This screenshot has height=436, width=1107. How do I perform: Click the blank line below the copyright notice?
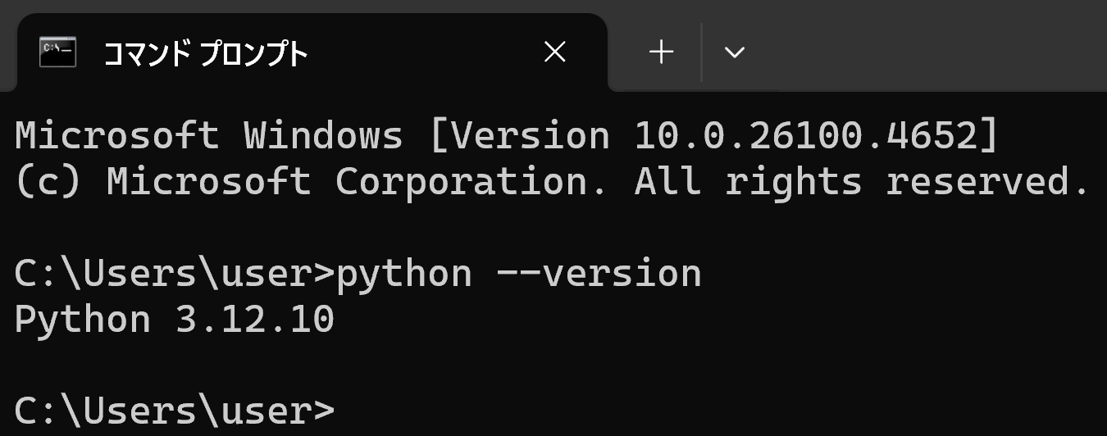553,228
